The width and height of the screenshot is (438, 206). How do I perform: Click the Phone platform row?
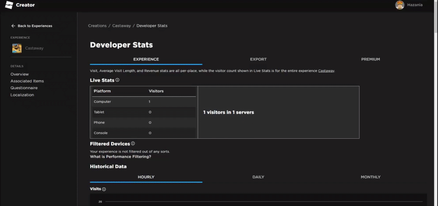click(144, 123)
